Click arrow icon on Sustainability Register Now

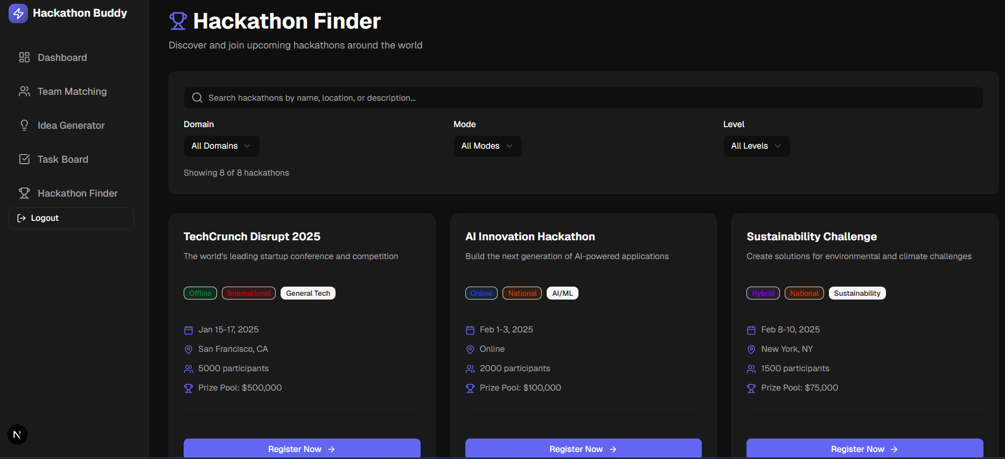895,449
